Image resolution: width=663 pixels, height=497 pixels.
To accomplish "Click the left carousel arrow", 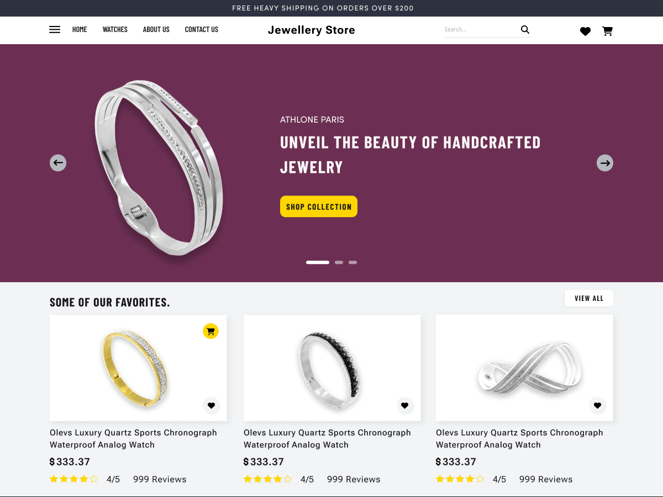I will (x=57, y=162).
